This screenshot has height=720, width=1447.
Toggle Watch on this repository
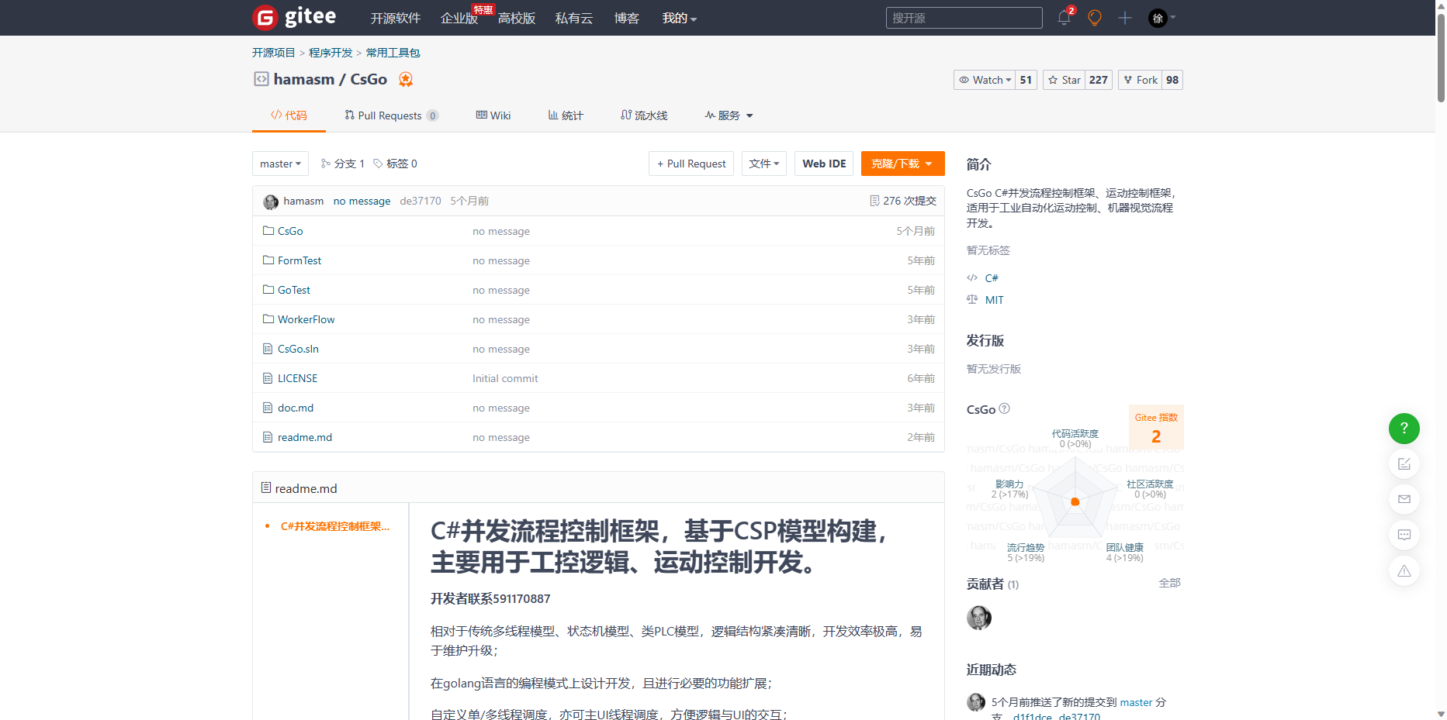[984, 80]
